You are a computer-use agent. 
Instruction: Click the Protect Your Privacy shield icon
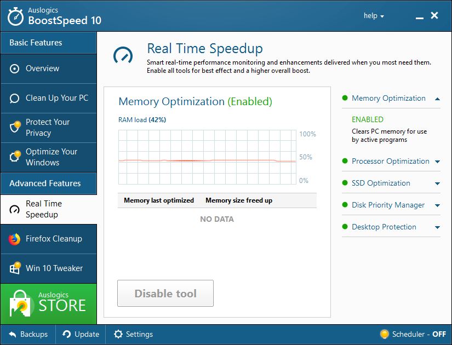click(15, 127)
